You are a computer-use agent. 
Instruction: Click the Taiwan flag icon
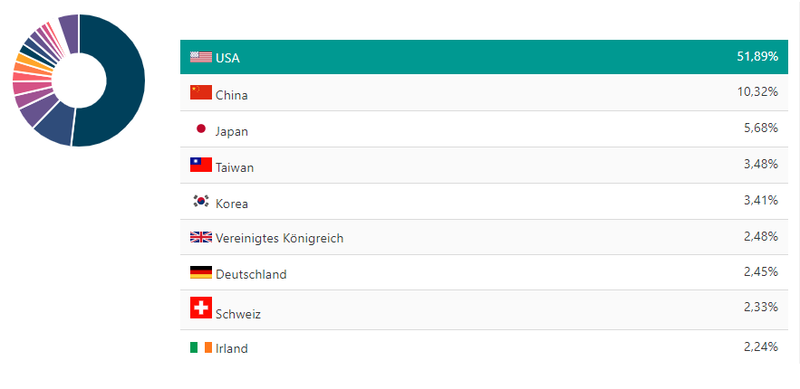click(x=201, y=165)
